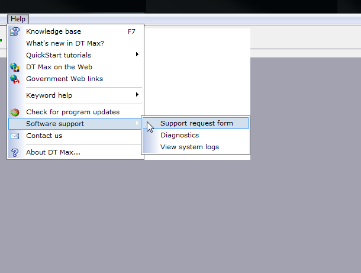Click the program updates icon
Screen dimensions: 361x273
click(x=15, y=112)
